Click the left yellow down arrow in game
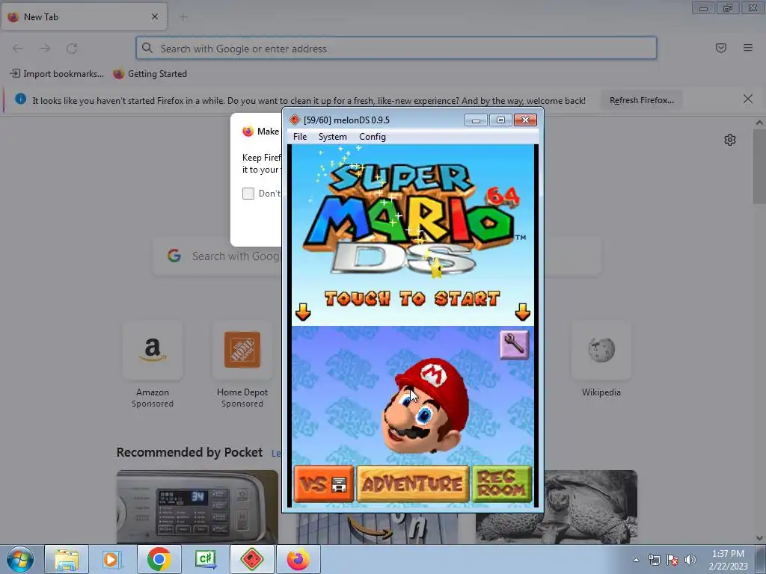766x574 pixels. [x=303, y=312]
